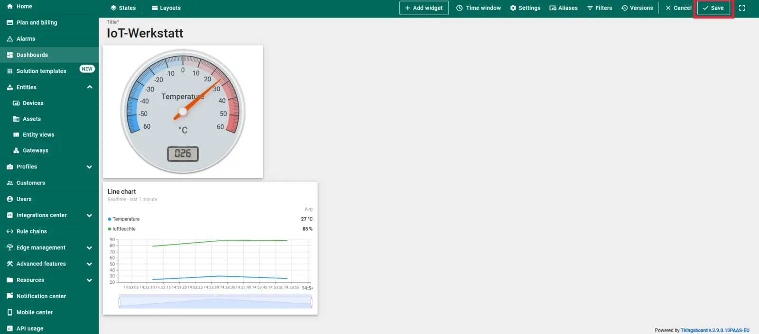Save the dashboard changes

[x=713, y=8]
